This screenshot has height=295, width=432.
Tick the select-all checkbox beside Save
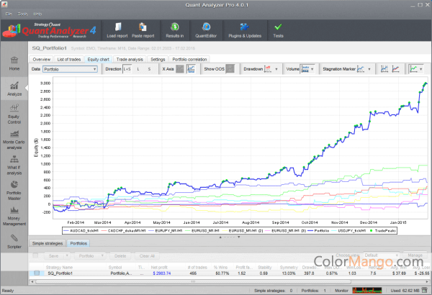(x=35, y=255)
